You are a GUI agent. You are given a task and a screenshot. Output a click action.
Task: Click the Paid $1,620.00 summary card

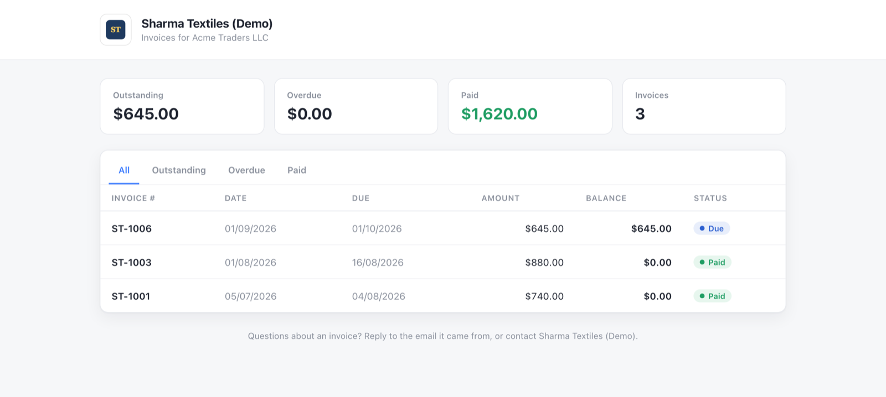click(x=530, y=106)
